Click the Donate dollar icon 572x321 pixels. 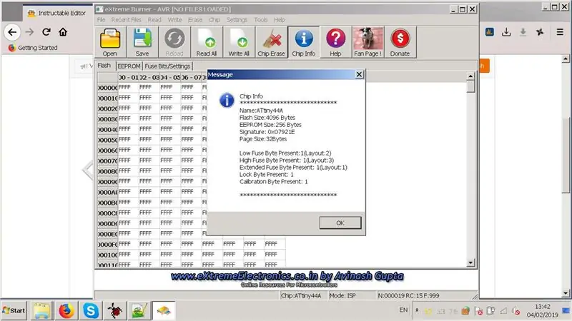[400, 42]
